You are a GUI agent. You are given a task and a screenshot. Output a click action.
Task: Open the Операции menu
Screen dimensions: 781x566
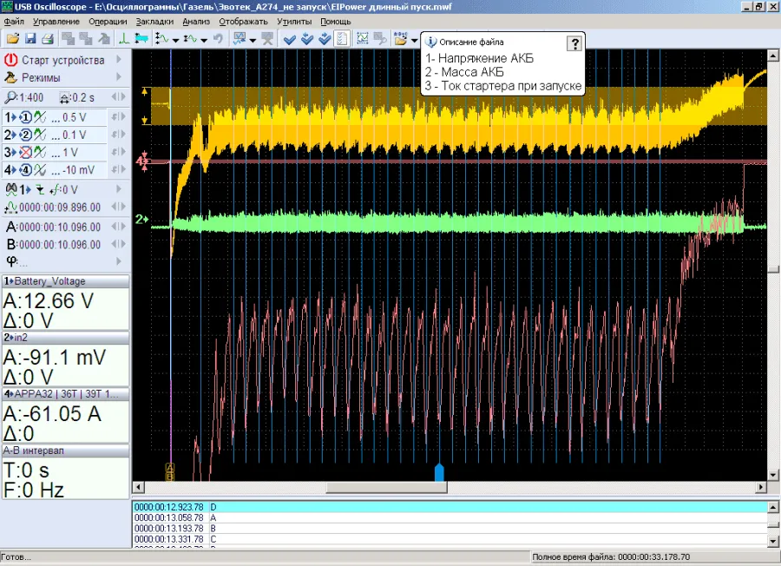[x=108, y=22]
